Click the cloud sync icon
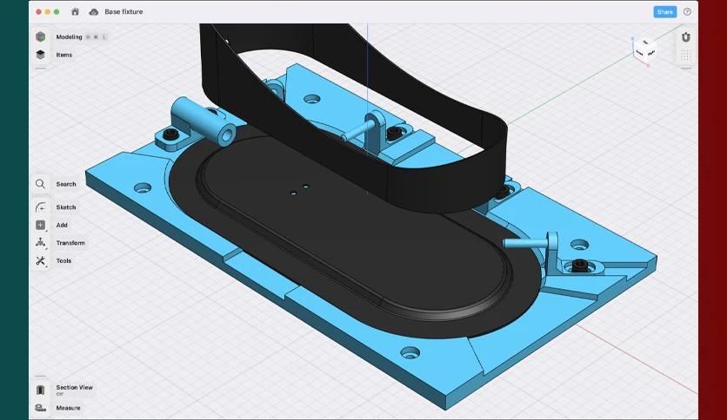This screenshot has height=420, width=727. click(94, 12)
